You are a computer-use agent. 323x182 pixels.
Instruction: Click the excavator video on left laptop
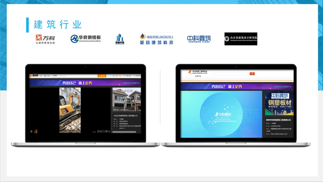click(70, 110)
